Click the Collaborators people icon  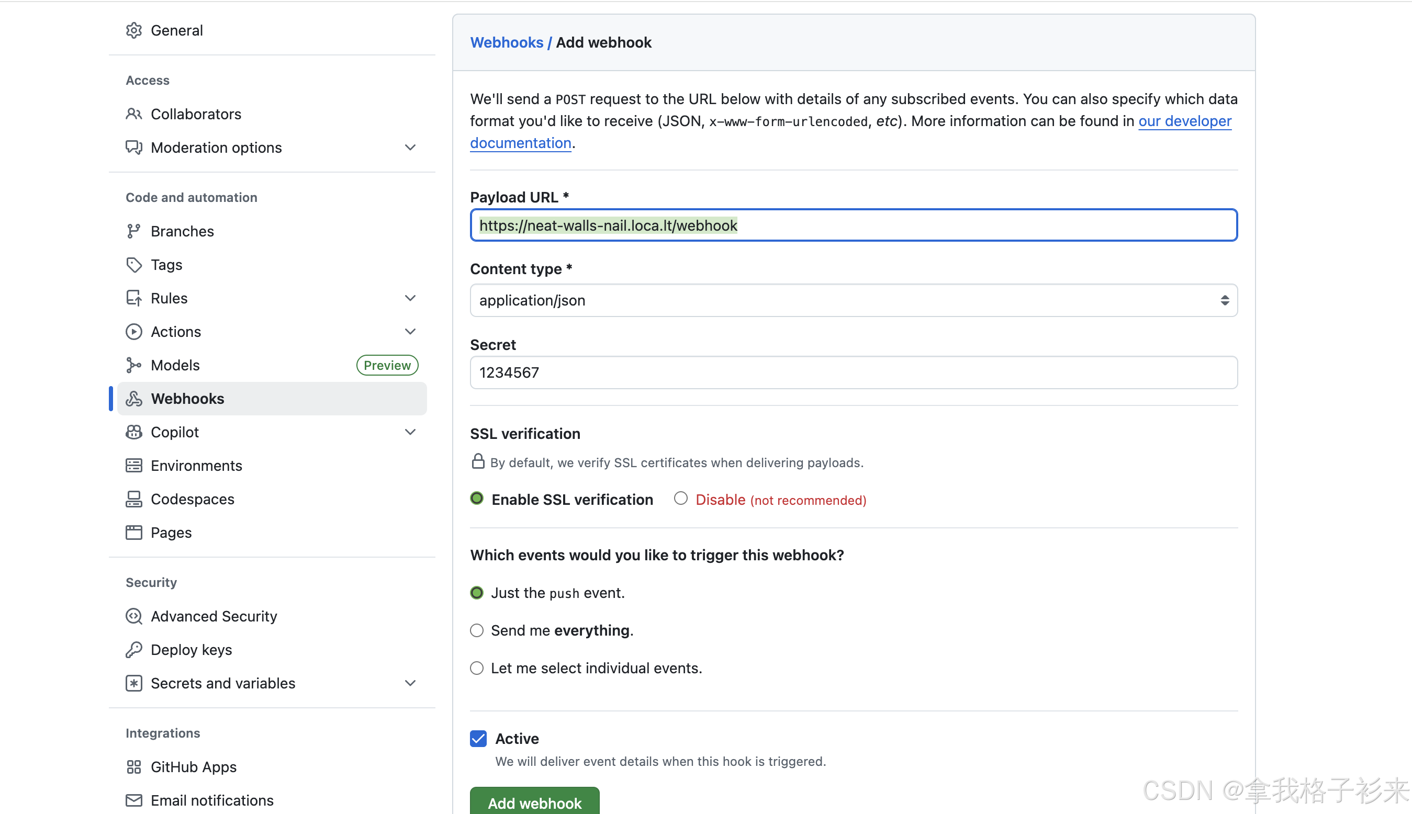coord(133,114)
